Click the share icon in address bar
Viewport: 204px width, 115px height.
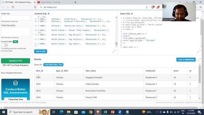pyautogui.click(x=147, y=7)
